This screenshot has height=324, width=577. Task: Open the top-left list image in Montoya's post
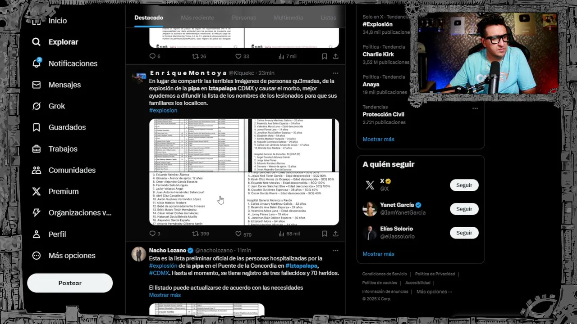tap(196, 145)
